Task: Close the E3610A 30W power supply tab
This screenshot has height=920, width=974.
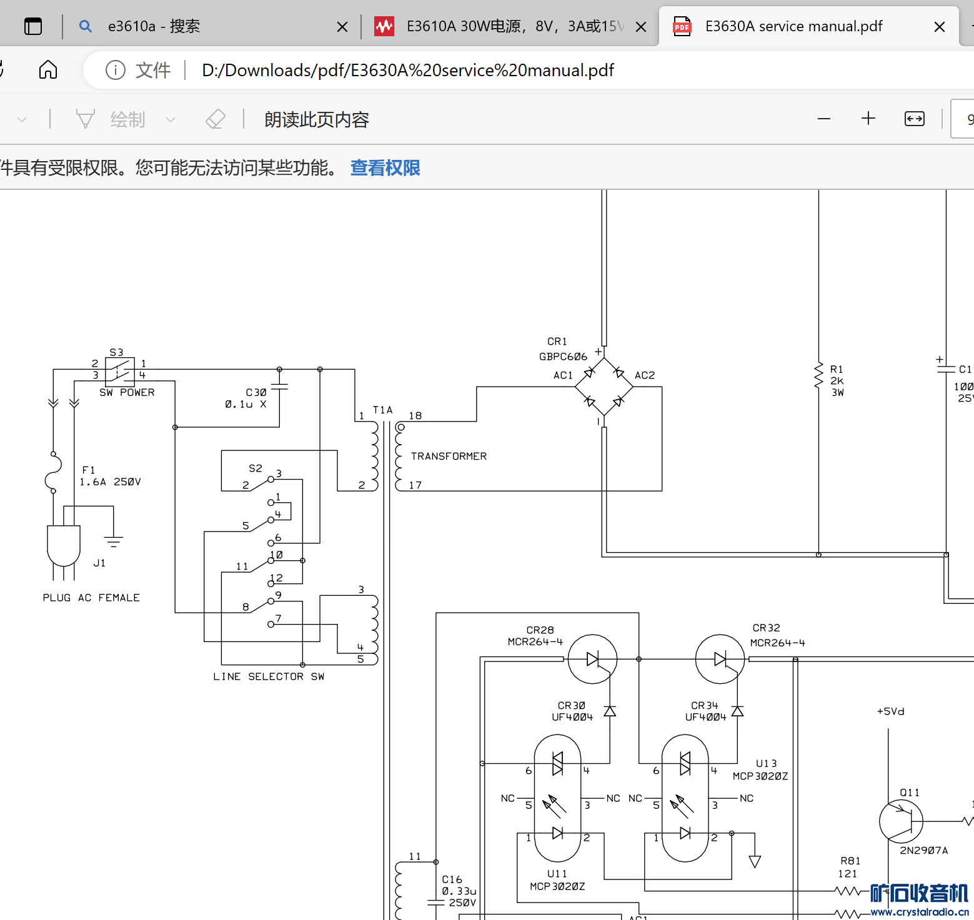Action: pyautogui.click(x=641, y=27)
